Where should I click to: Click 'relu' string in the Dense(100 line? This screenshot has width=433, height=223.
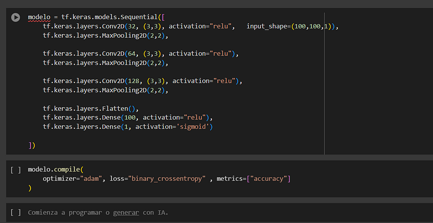point(195,117)
